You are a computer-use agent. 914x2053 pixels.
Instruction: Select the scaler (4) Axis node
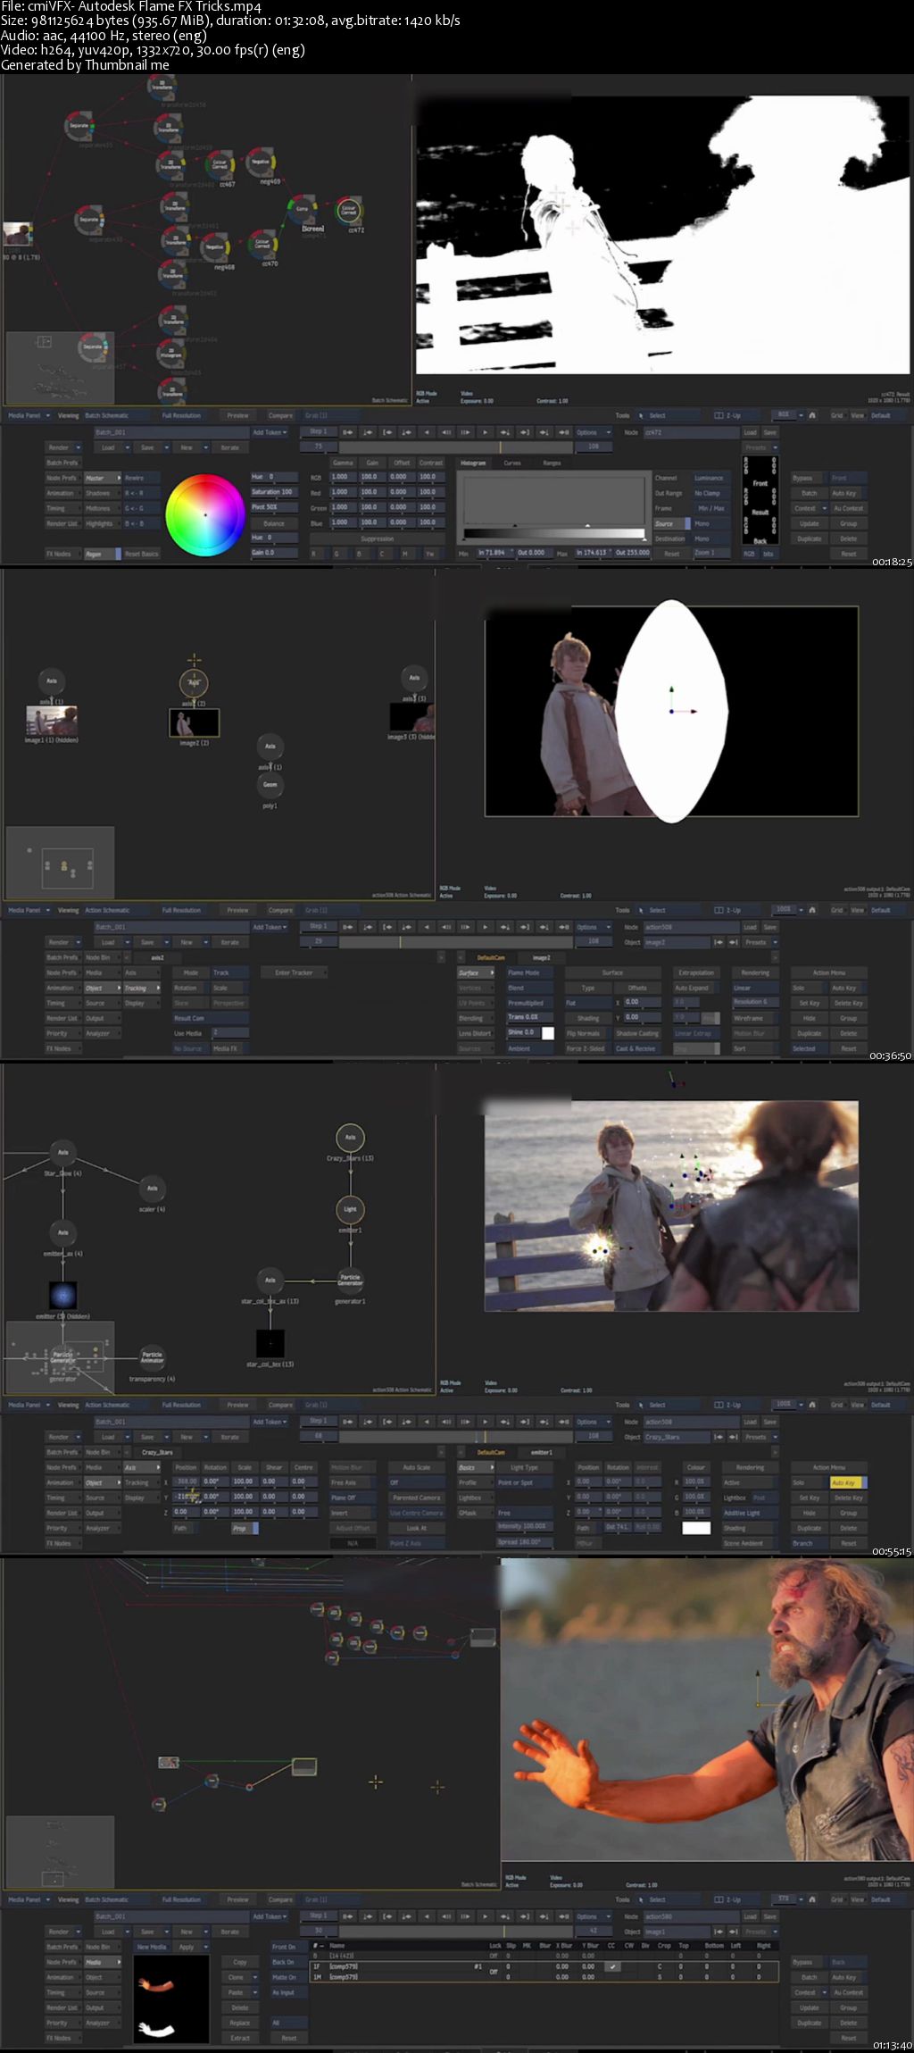(153, 1189)
